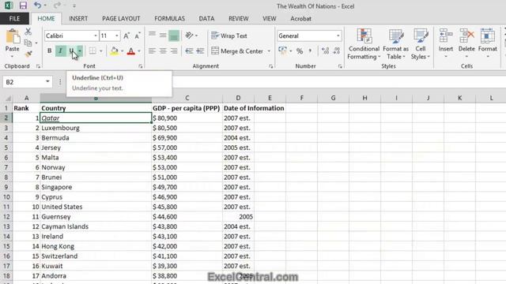The width and height of the screenshot is (506, 284).
Task: Open the Merge & Center dropdown arrow
Action: point(269,50)
